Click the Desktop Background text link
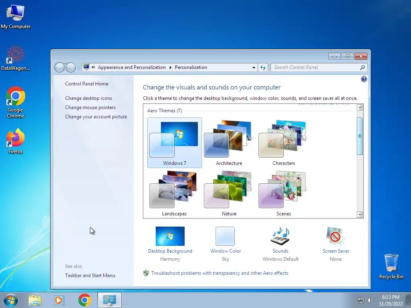 (170, 251)
